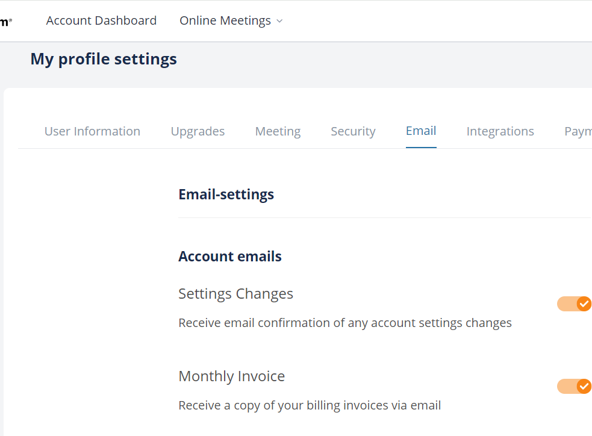
Task: Go to the Security tab
Action: tap(353, 131)
